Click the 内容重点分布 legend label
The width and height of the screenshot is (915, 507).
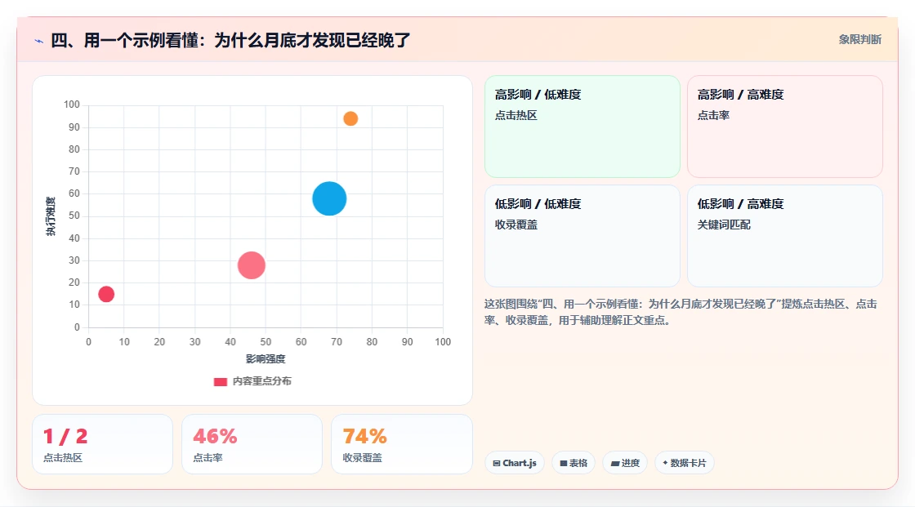(x=261, y=381)
